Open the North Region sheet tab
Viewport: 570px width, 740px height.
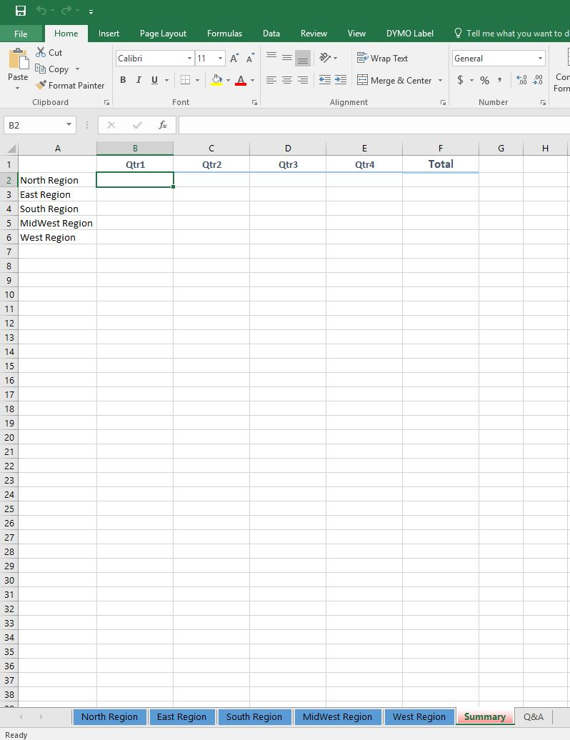tap(109, 717)
